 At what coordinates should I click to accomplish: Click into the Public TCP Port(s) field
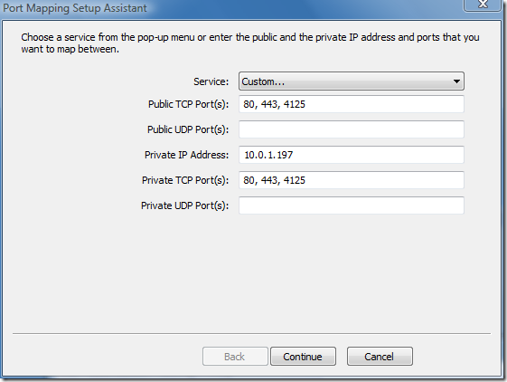pos(352,104)
